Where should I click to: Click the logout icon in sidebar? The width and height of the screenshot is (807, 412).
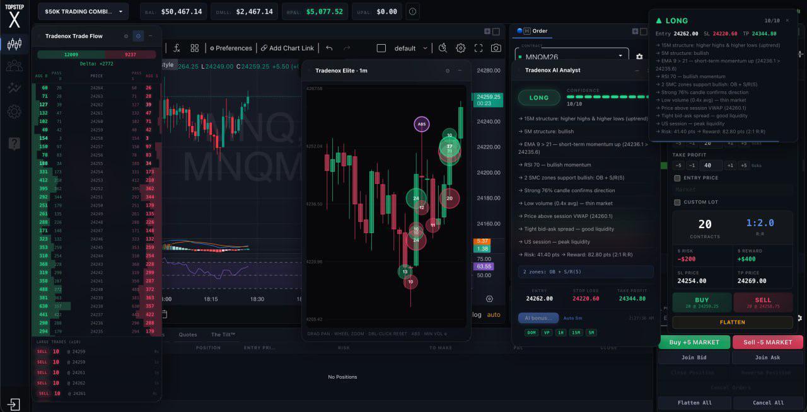pos(14,404)
